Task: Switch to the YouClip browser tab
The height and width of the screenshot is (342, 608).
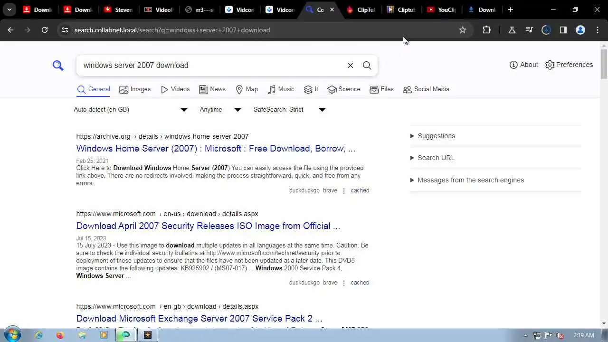Action: [441, 9]
